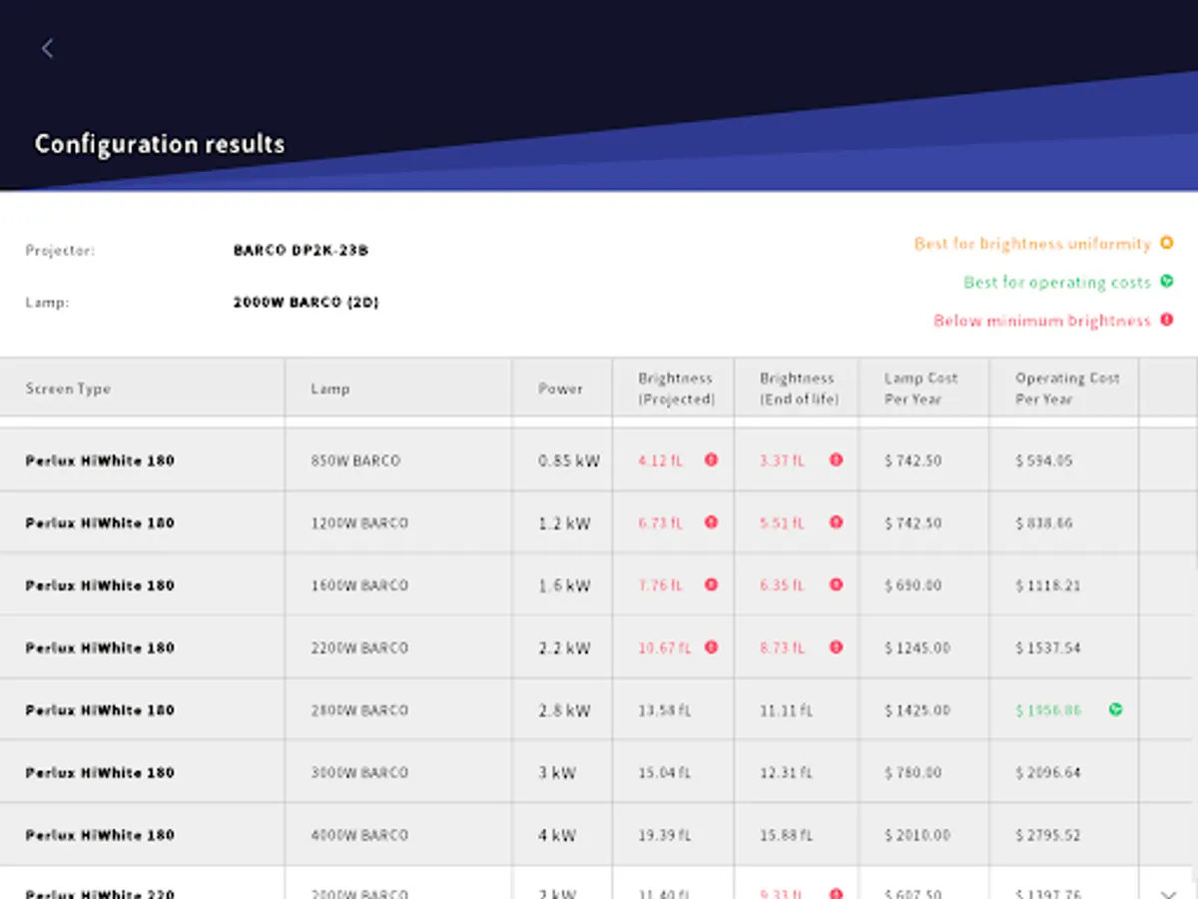Click the red below minimum brightness legend icon
The height and width of the screenshot is (899, 1198).
click(x=1166, y=320)
